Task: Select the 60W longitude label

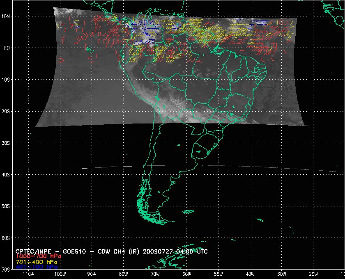Action: (x=187, y=274)
